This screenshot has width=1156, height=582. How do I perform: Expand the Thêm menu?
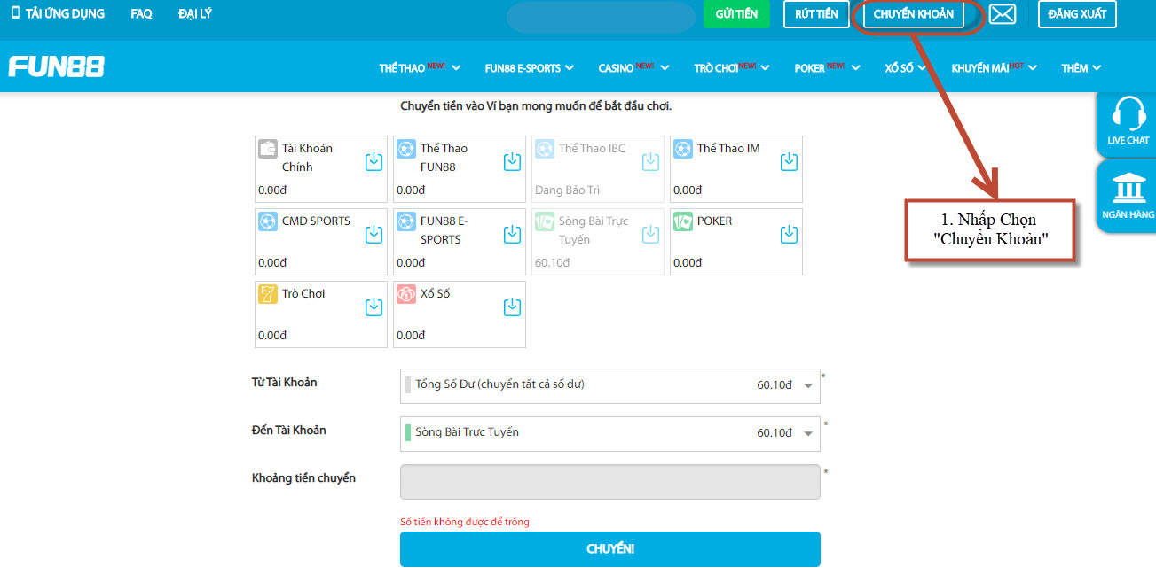tap(1081, 68)
